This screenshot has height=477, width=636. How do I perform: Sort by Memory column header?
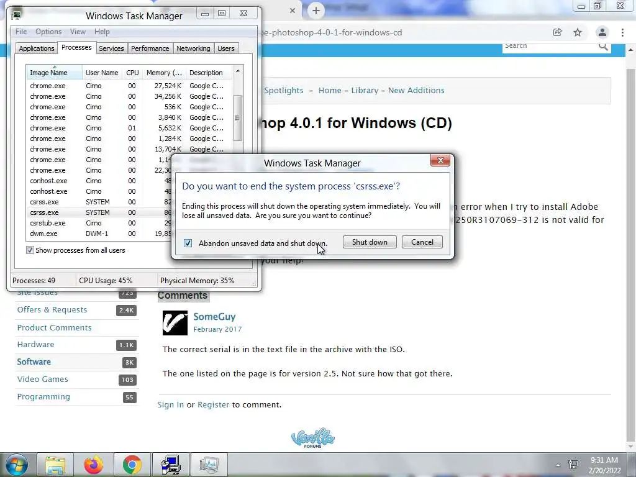pyautogui.click(x=164, y=73)
